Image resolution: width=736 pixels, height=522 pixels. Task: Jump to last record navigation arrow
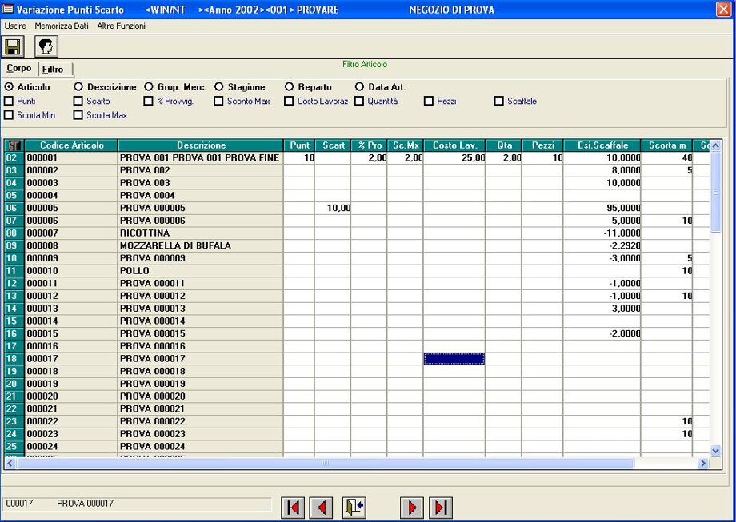[x=441, y=508]
